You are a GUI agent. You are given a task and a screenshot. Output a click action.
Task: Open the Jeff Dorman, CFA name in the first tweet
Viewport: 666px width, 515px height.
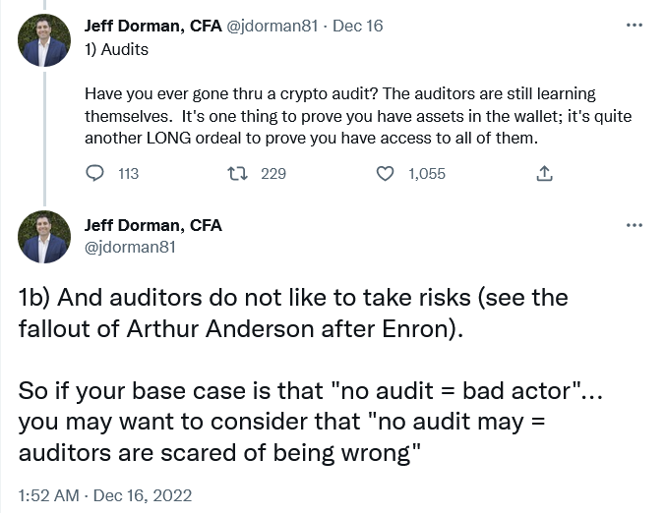pos(153,26)
